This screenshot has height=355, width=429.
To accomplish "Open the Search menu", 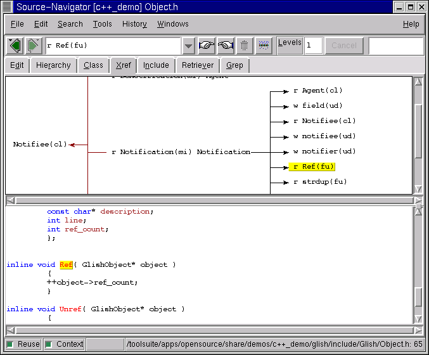I will pos(70,24).
